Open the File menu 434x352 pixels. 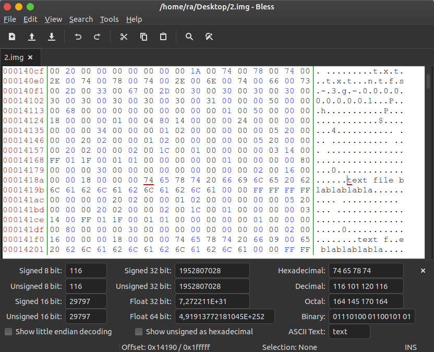(x=10, y=19)
